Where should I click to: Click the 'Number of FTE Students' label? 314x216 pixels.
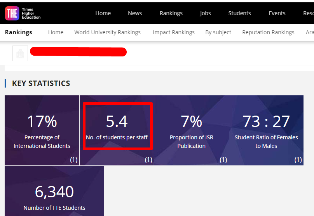point(54,208)
